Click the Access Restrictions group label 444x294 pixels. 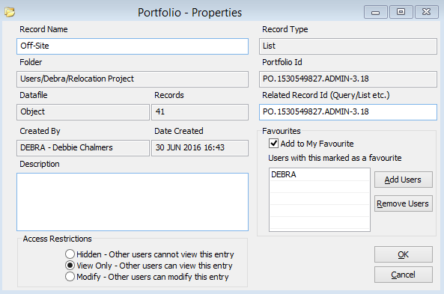57,239
